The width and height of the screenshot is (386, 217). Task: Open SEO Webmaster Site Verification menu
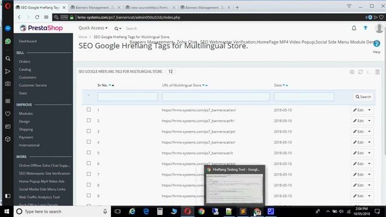coord(45,174)
